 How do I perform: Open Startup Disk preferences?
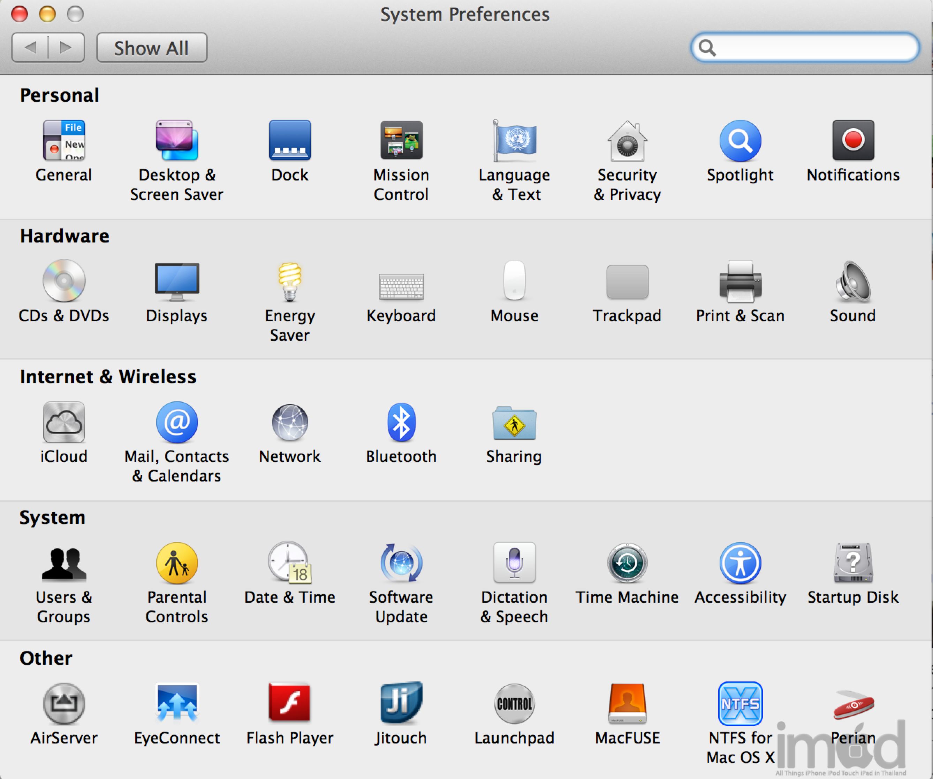pyautogui.click(x=852, y=563)
